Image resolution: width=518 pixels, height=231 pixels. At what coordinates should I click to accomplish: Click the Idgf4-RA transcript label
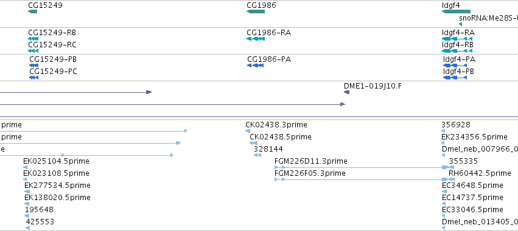click(458, 33)
